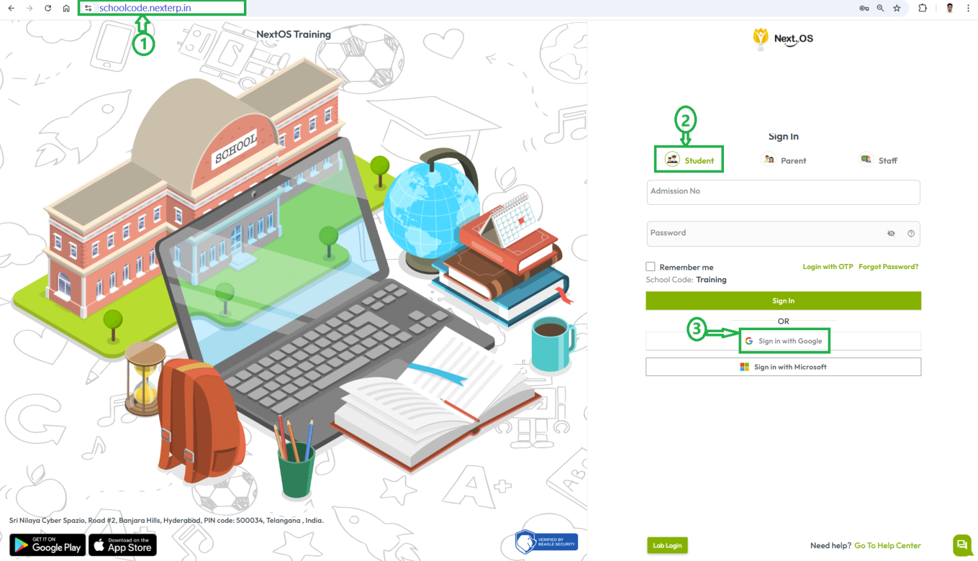
Task: Open the Go To Help Center link
Action: [887, 545]
